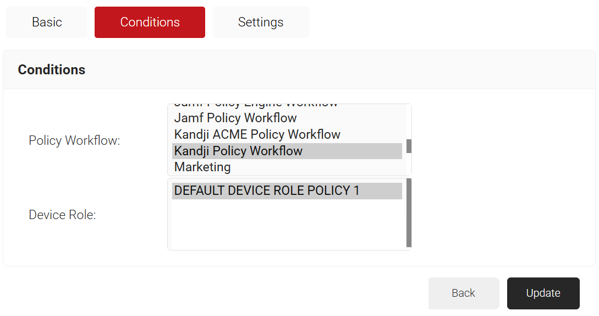The width and height of the screenshot is (599, 316).
Task: Switch to the Basic tab
Action: point(47,22)
